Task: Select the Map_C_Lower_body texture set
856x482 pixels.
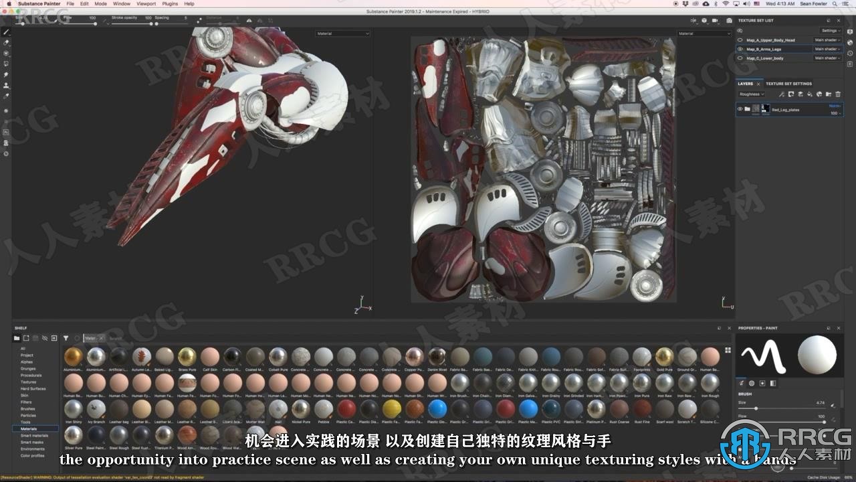Action: click(x=765, y=58)
